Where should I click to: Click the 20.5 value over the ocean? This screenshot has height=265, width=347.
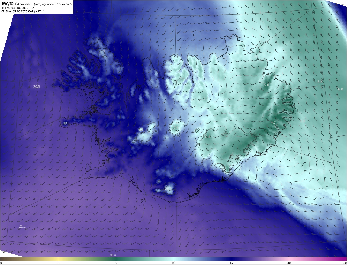37,87
